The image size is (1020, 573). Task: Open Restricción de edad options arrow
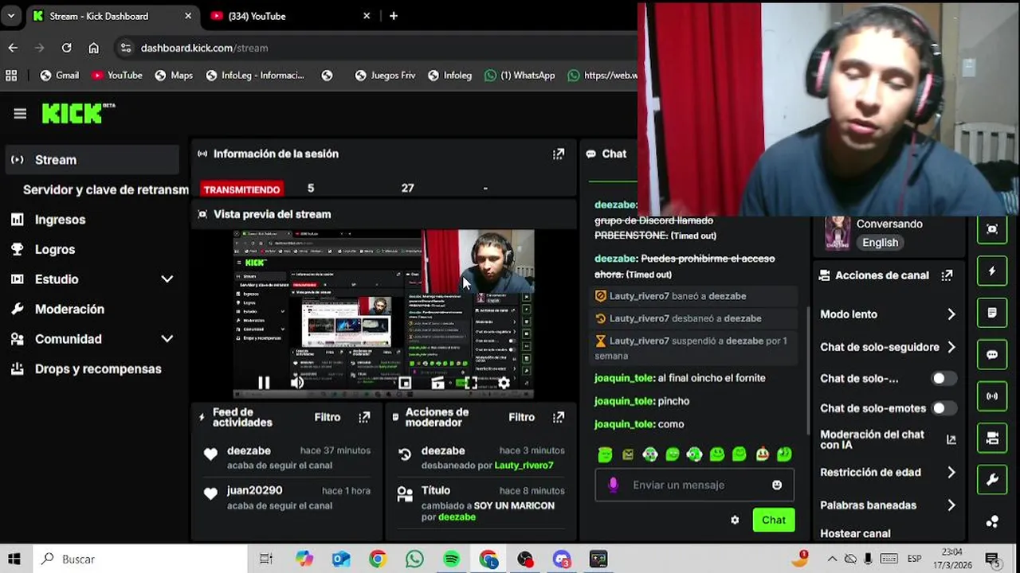click(951, 473)
